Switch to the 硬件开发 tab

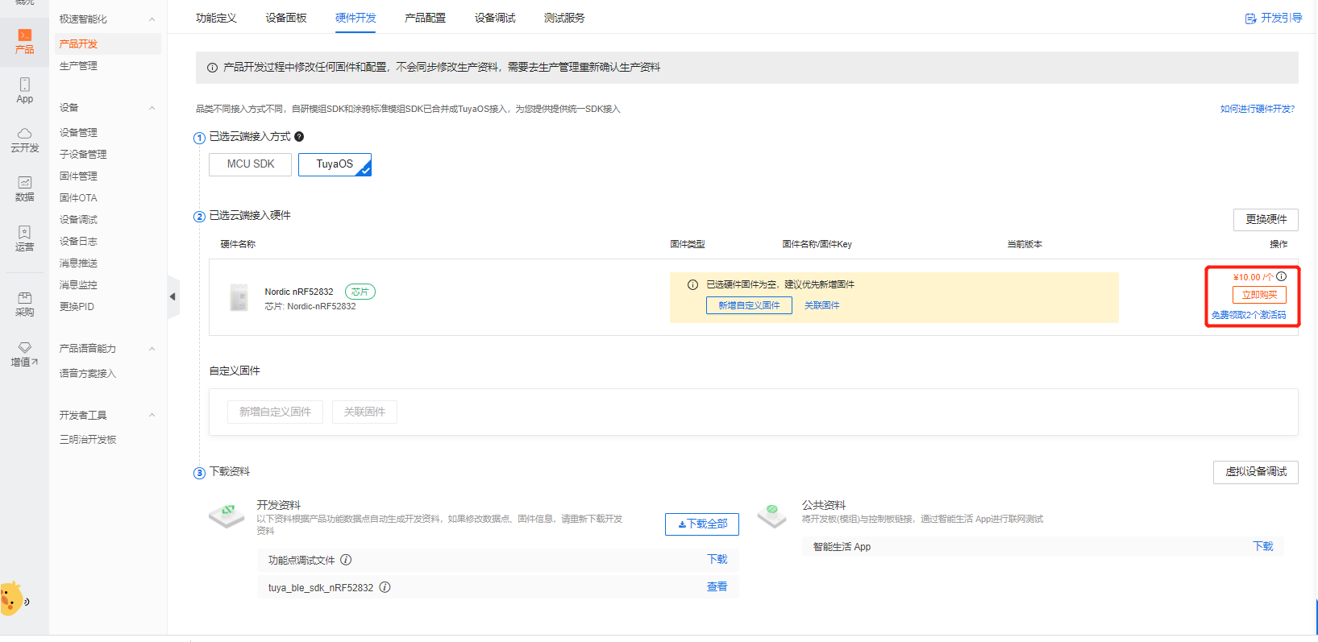pos(355,18)
